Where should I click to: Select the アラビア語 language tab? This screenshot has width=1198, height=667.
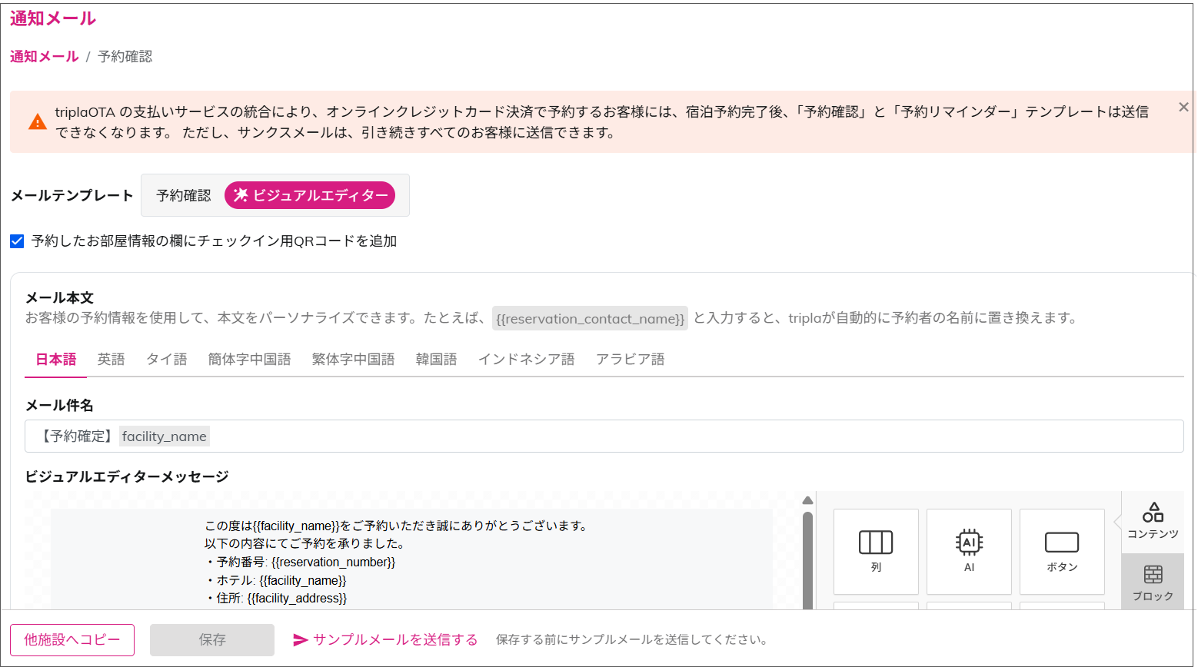point(630,359)
